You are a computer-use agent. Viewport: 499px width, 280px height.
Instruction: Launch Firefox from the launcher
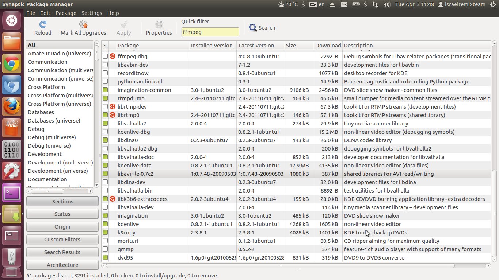tap(12, 106)
